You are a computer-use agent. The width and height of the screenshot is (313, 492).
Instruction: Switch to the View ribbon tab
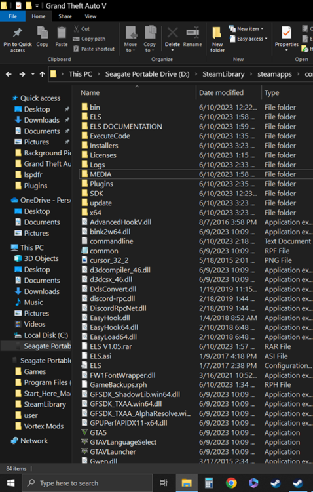click(90, 16)
